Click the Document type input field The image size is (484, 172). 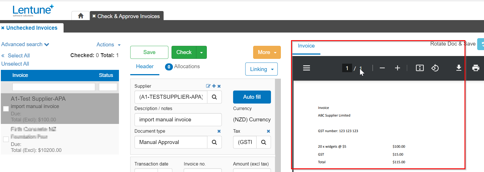[171, 142]
